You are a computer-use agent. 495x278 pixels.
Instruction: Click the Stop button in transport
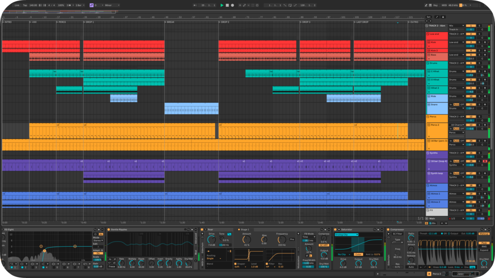227,5
